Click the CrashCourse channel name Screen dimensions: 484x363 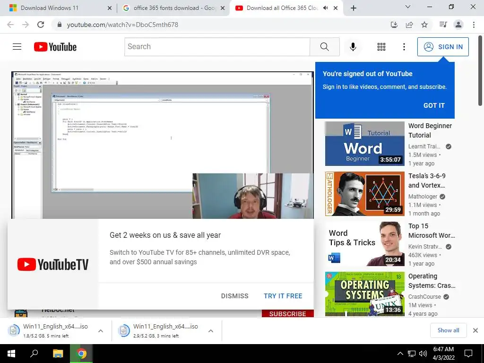(x=424, y=297)
